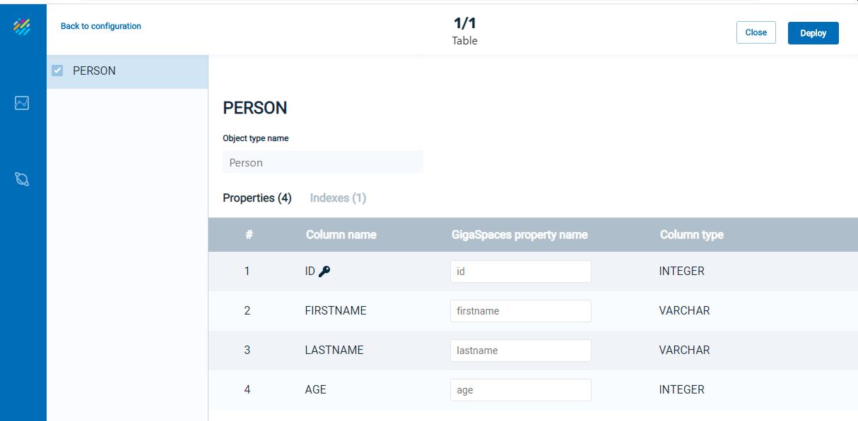Switch to the Properties (4) tab
The width and height of the screenshot is (858, 421).
[x=257, y=198]
